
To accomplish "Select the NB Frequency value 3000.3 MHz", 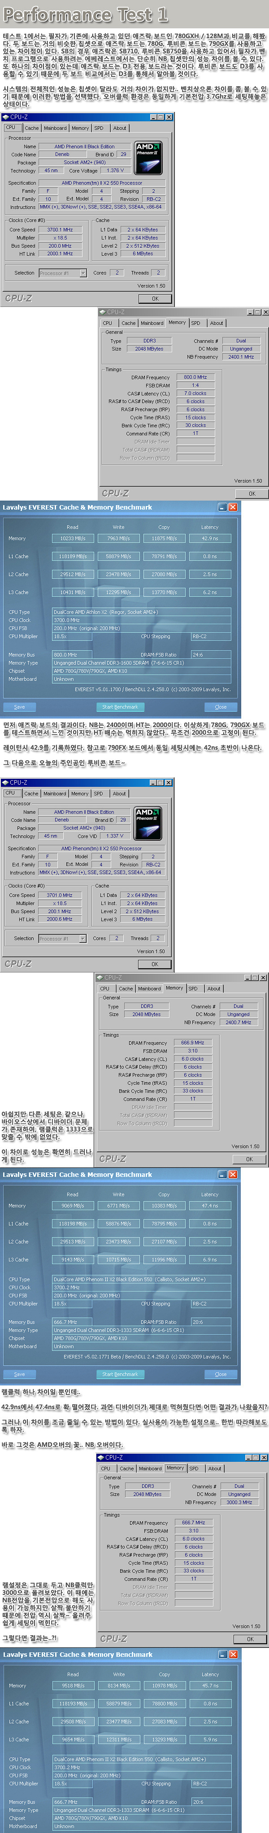I will [239, 1502].
